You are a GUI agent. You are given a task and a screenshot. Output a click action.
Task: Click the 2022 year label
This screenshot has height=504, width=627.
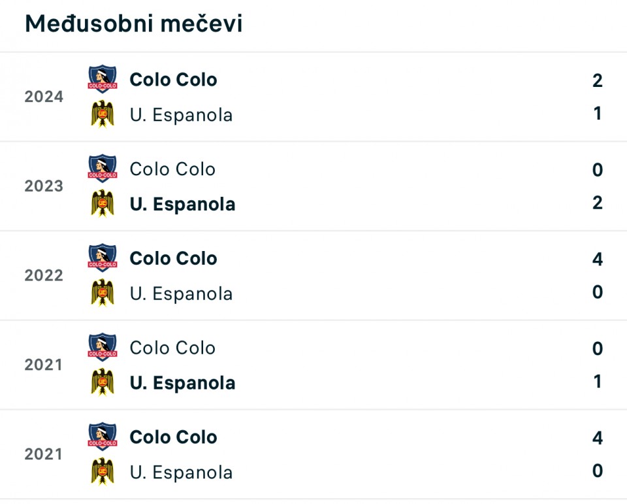[x=44, y=275]
